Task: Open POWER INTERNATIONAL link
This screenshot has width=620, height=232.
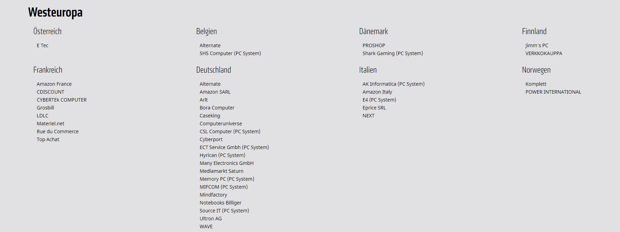Action: pos(553,92)
